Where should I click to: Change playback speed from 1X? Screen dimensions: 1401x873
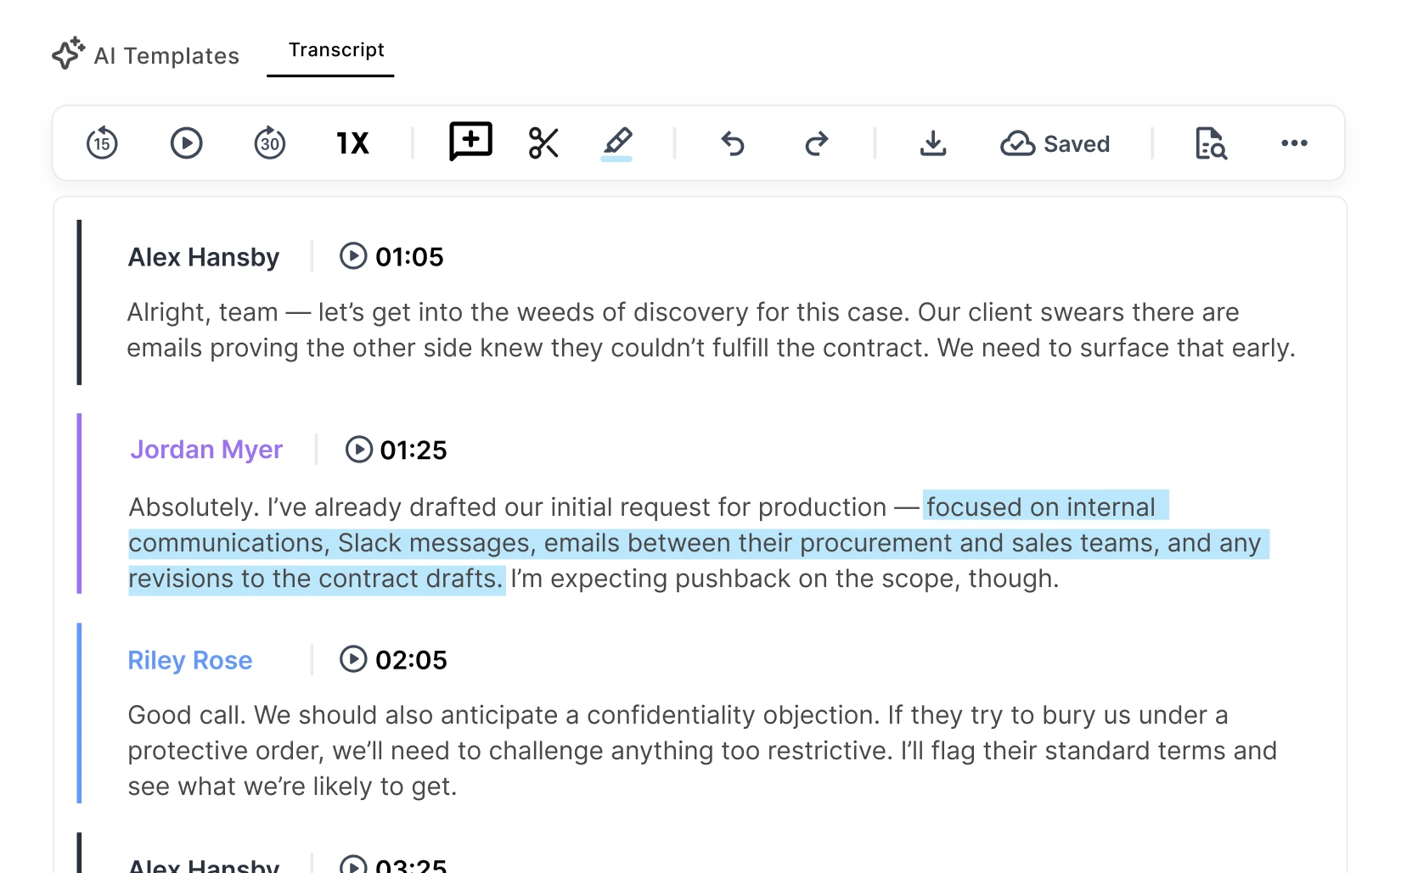(x=352, y=143)
